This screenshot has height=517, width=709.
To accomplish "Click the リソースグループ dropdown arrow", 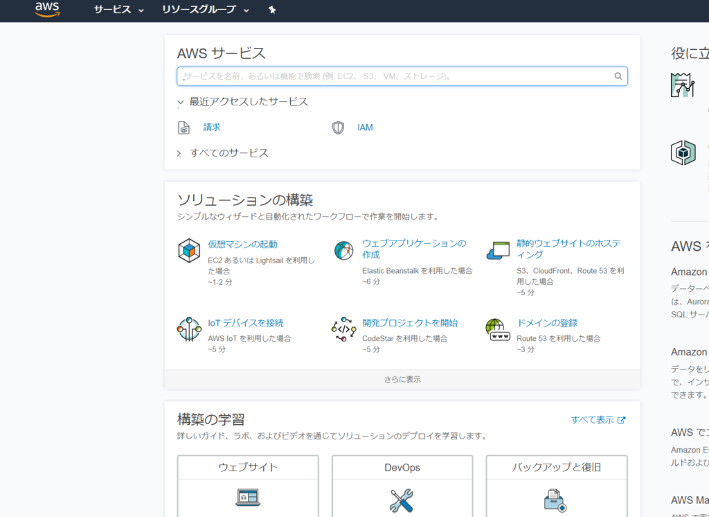I will coord(246,10).
